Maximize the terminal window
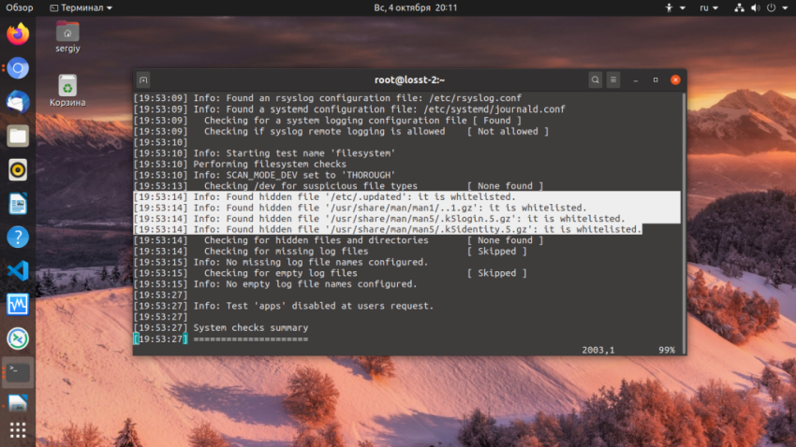 [x=656, y=80]
